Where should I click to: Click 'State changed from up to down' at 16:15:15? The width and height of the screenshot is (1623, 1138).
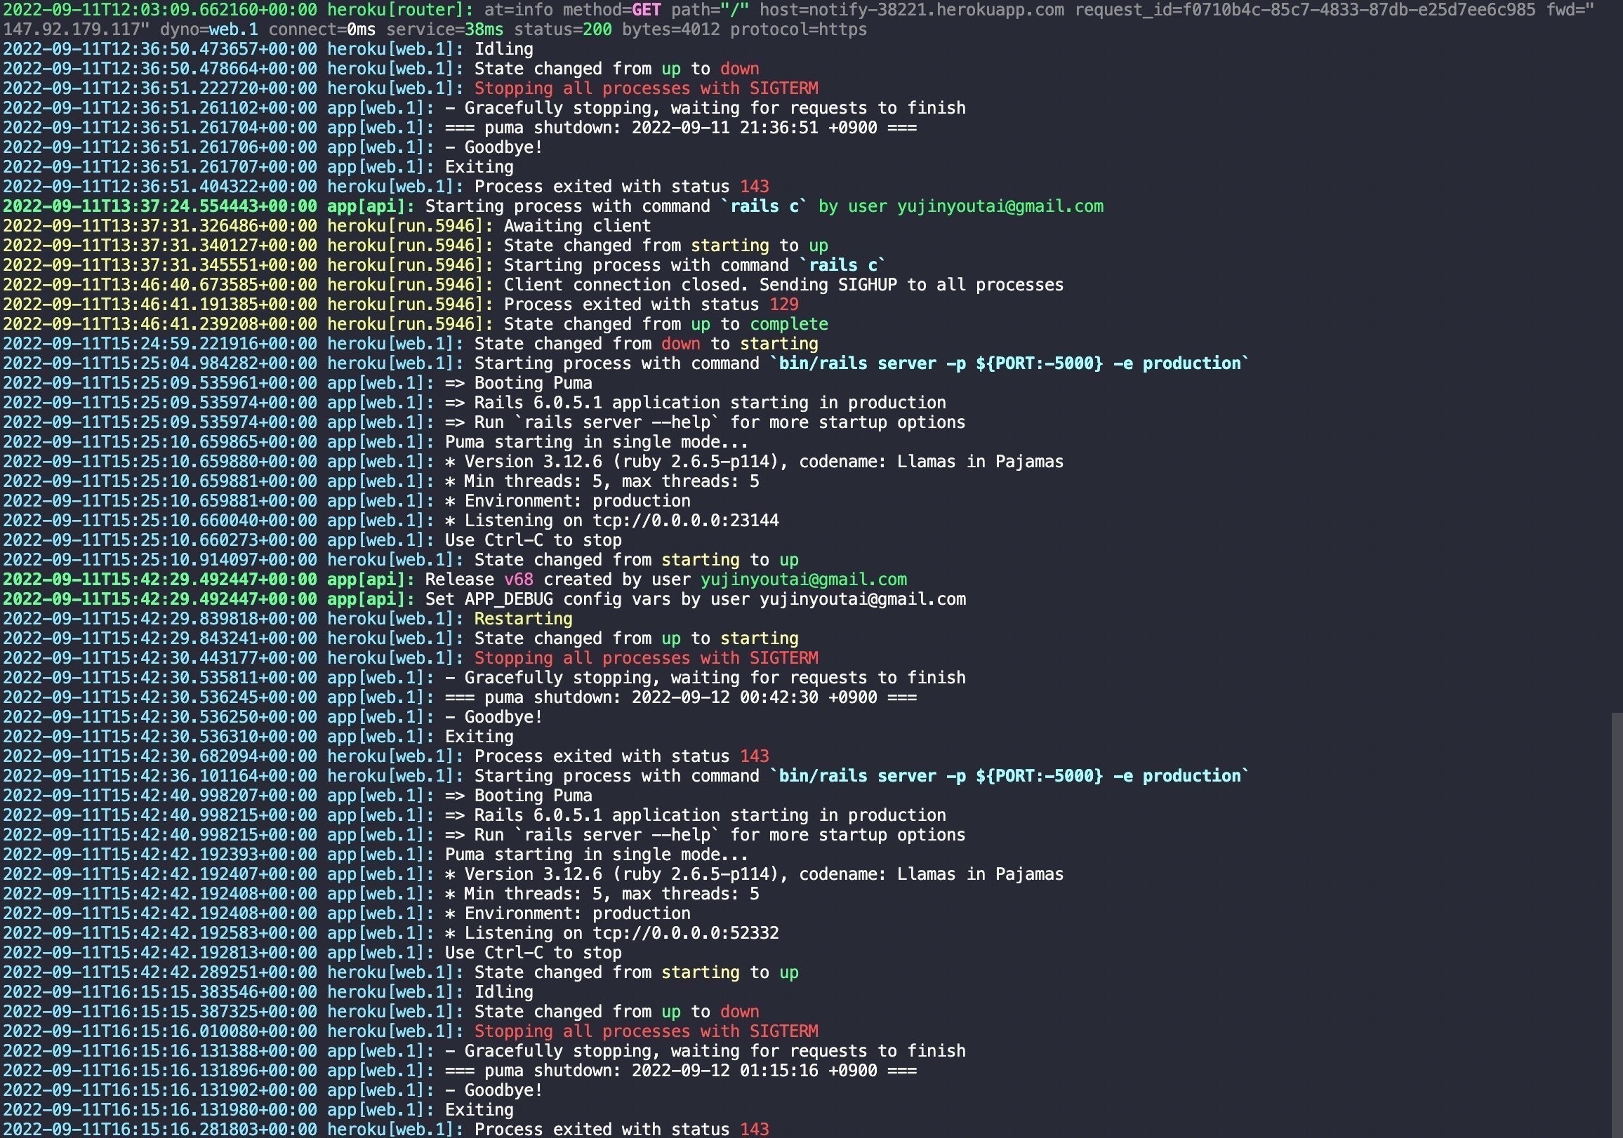[381, 1012]
